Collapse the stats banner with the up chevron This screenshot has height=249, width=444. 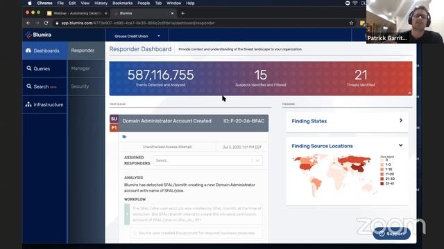tap(409, 93)
